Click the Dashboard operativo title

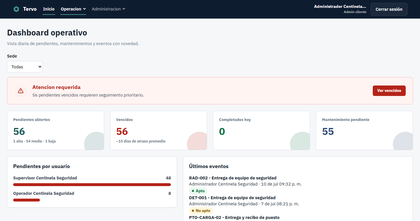[x=47, y=33]
